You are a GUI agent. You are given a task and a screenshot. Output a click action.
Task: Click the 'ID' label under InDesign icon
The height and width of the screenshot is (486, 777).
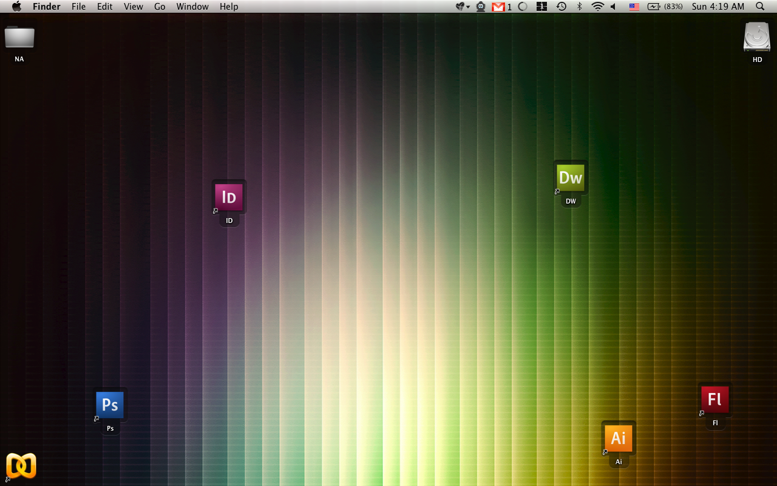coord(229,221)
